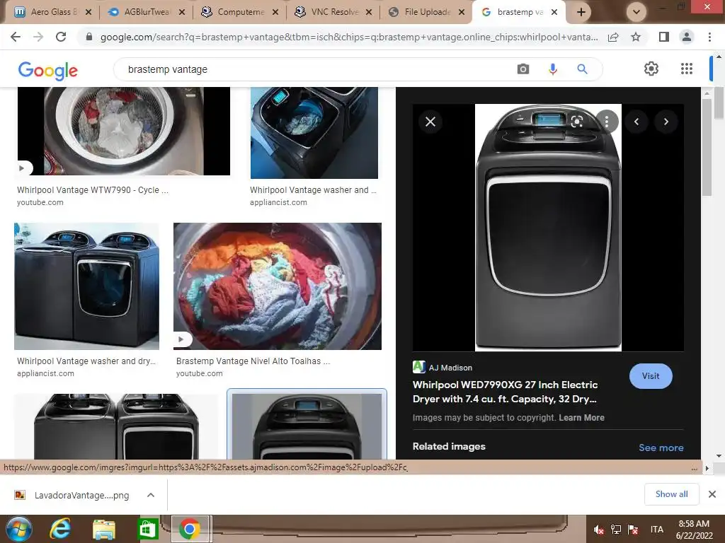The height and width of the screenshot is (543, 725).
Task: Open Google apps grid
Action: click(x=687, y=69)
